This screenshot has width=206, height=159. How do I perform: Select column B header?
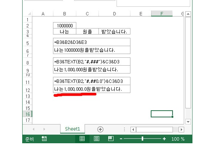(65, 13)
